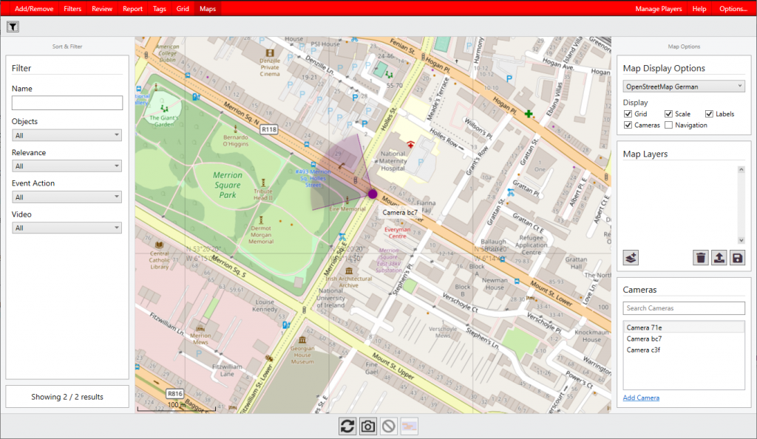The width and height of the screenshot is (757, 439).
Task: Click the Add Camera link
Action: [641, 398]
